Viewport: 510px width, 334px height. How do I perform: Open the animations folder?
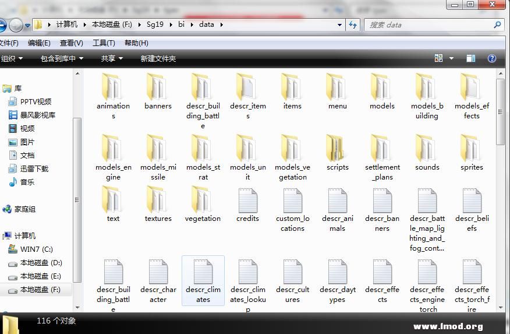113,96
